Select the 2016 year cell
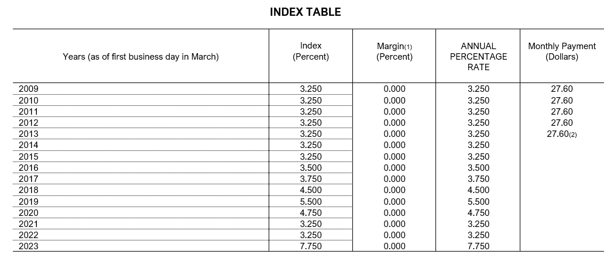The image size is (614, 258). coord(29,168)
